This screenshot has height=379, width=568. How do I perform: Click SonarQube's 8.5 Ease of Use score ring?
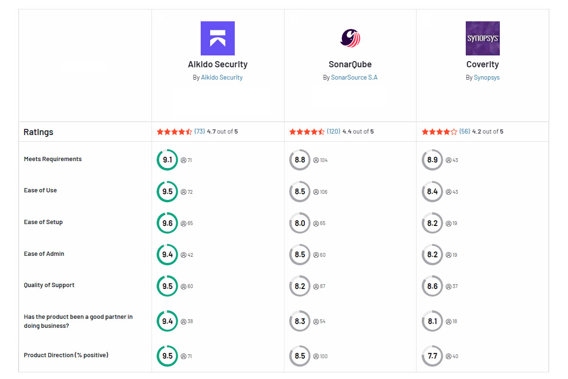point(300,192)
